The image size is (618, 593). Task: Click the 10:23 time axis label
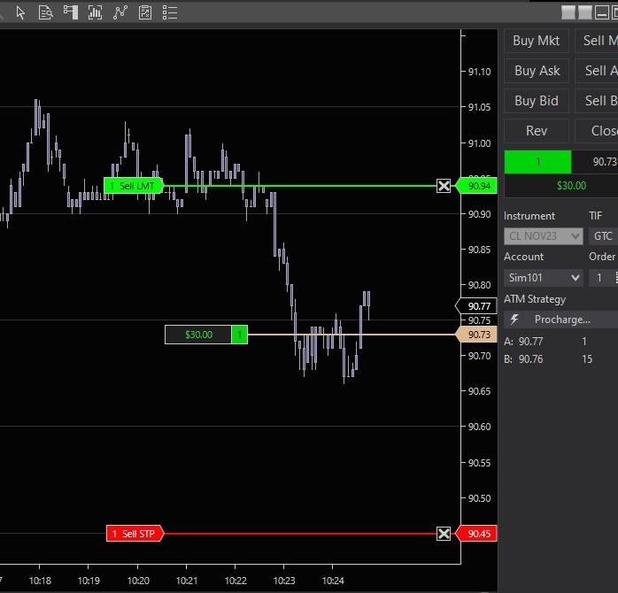(x=284, y=581)
